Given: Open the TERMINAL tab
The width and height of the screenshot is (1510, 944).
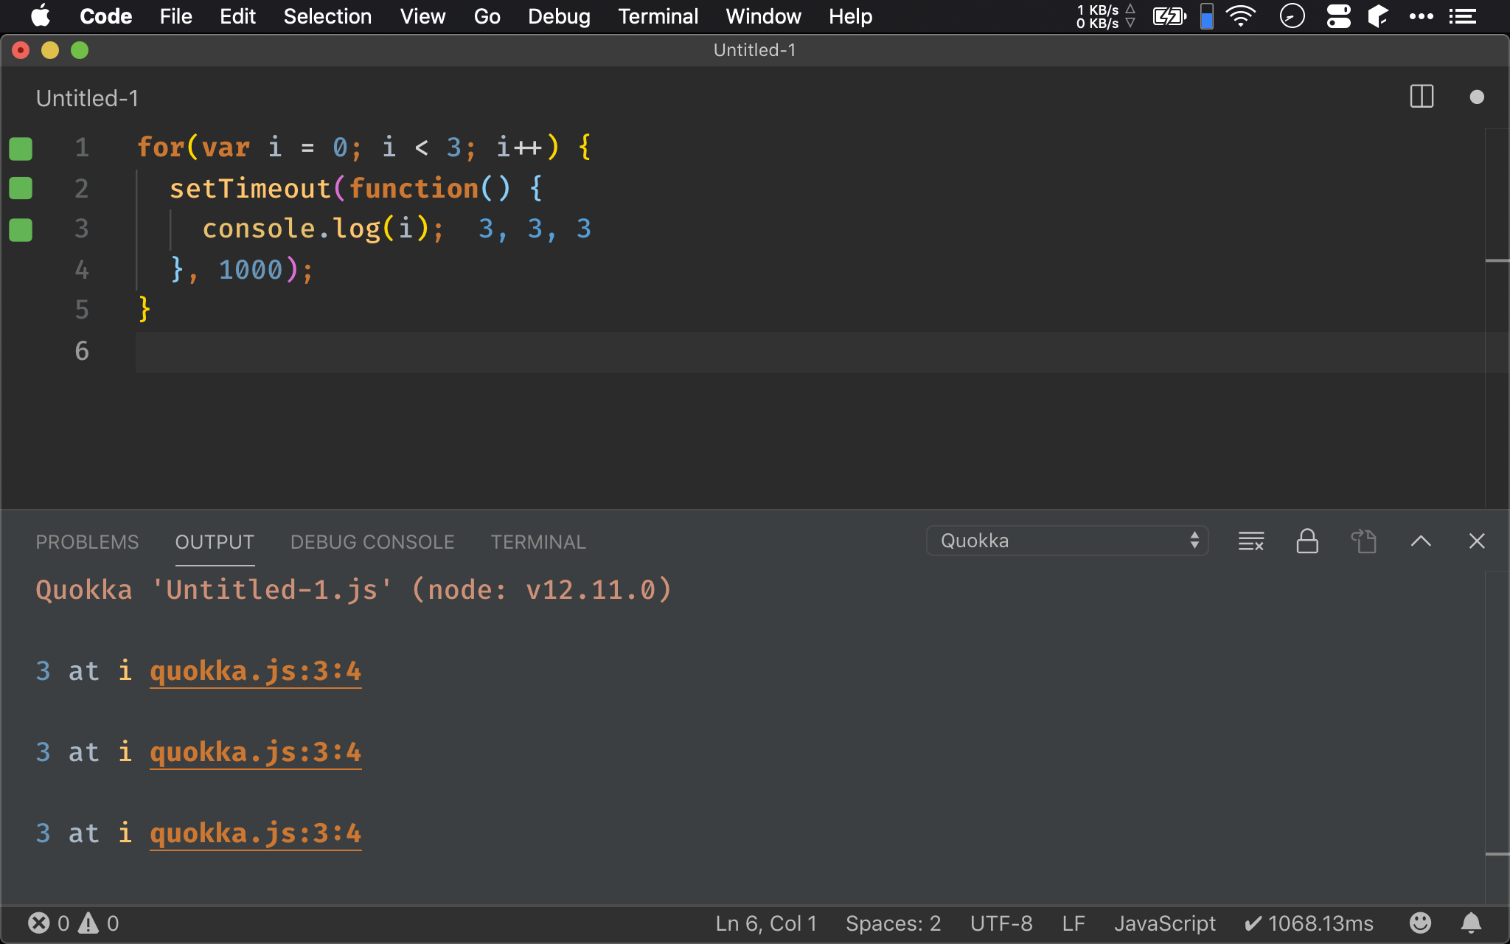Looking at the screenshot, I should tap(538, 542).
